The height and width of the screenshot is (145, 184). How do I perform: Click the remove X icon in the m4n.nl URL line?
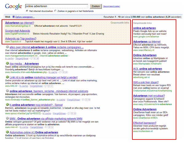[52, 127]
